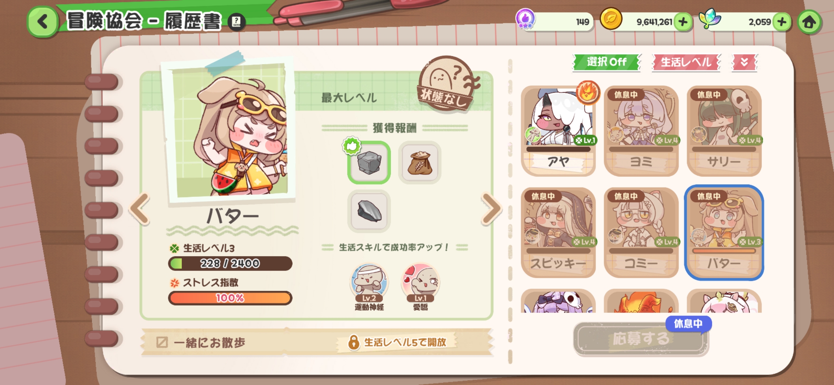Open the help question mark icon

click(236, 22)
